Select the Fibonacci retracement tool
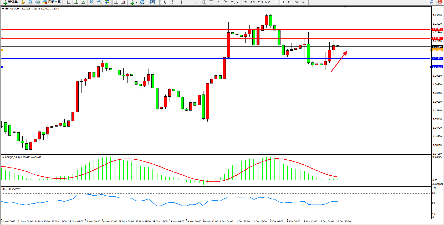This screenshot has height=225, width=444. point(211,2)
